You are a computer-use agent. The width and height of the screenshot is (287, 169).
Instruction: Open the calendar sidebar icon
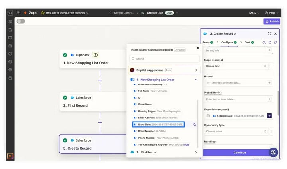[x=10, y=46]
